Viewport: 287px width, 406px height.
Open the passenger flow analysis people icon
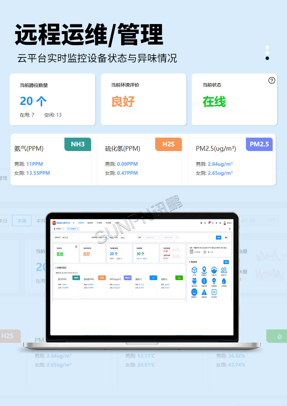point(224,271)
